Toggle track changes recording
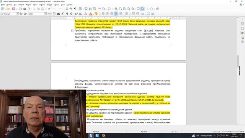The width and height of the screenshot is (245, 138). tap(142, 9)
